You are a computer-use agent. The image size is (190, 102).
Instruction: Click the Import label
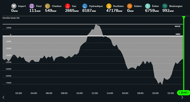pos(22,6)
